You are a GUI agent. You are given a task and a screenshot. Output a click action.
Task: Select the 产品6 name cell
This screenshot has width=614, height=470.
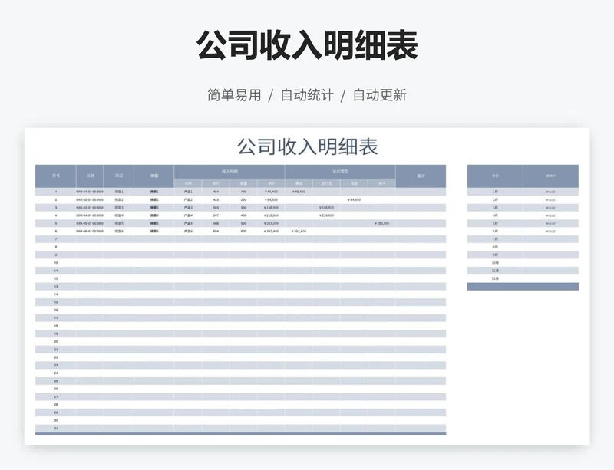coord(188,232)
